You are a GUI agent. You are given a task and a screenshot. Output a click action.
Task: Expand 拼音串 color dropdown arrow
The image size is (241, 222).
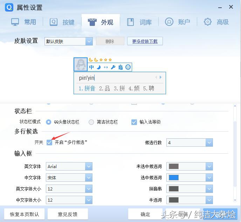pyautogui.click(x=209, y=189)
